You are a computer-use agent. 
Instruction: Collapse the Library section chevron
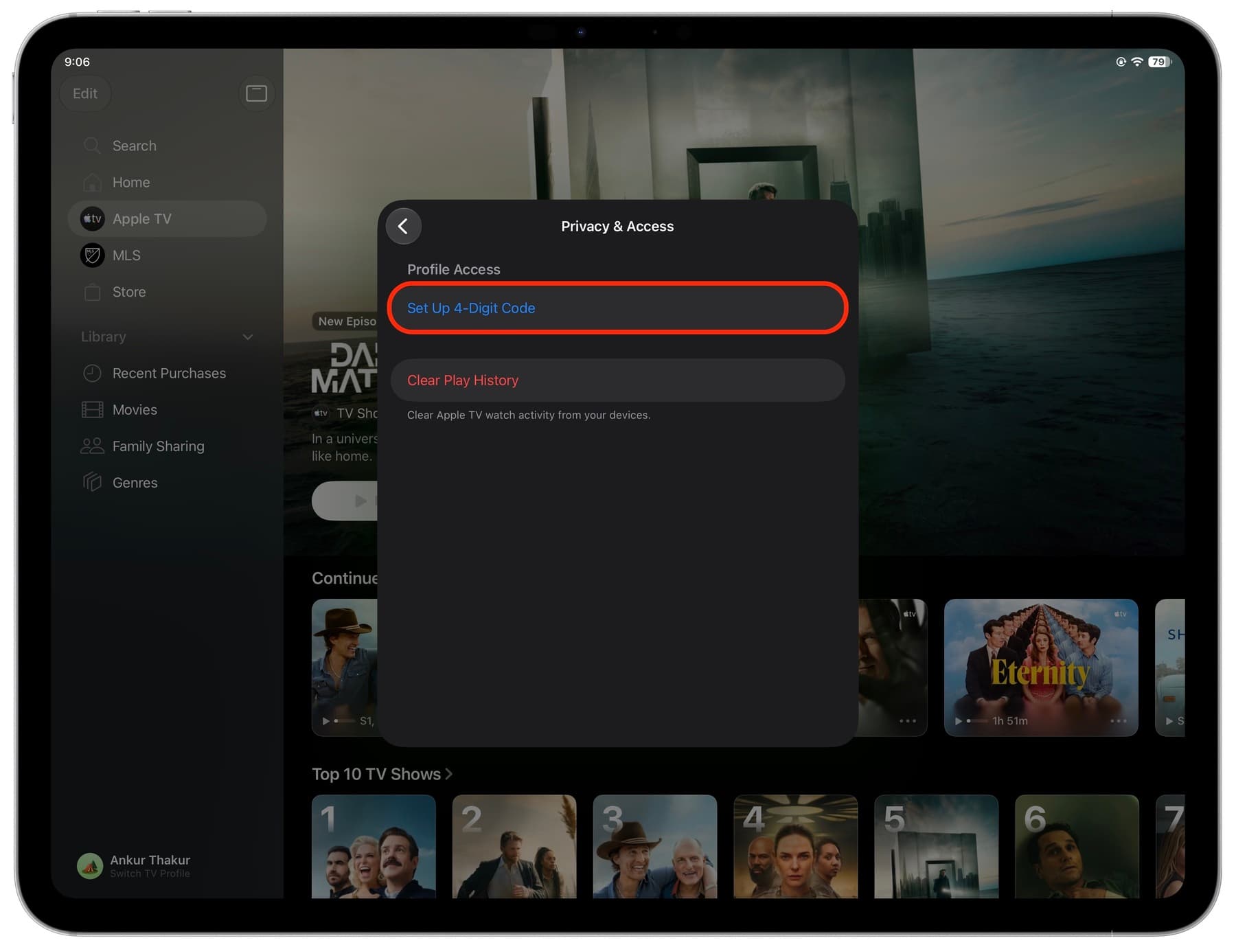[248, 336]
